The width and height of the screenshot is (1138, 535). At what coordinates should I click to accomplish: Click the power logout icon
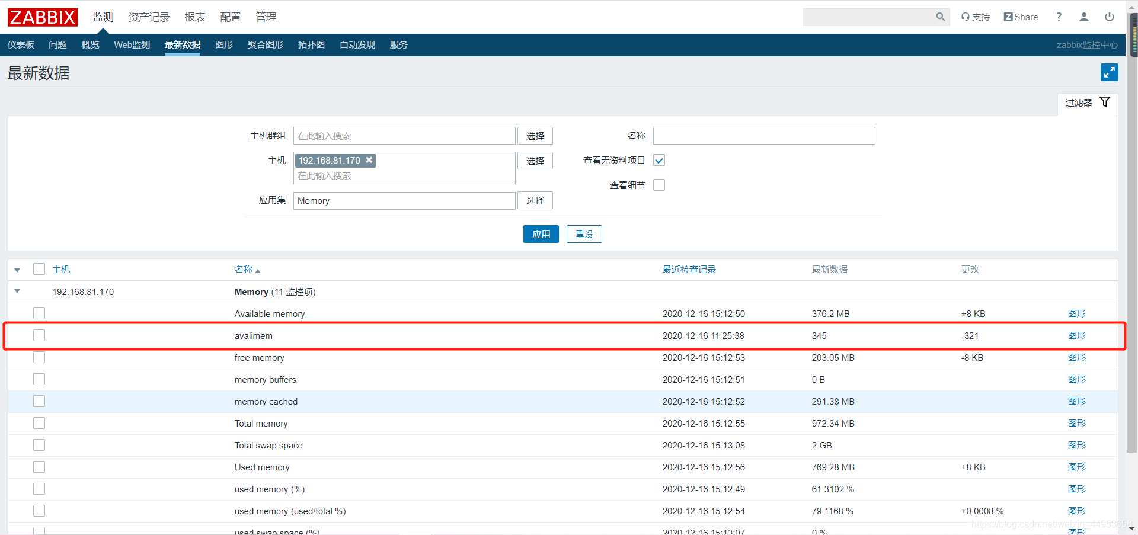[x=1110, y=17]
